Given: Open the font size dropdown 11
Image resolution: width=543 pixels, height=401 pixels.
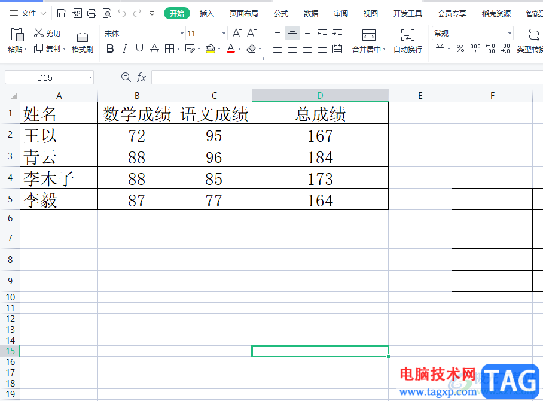Looking at the screenshot, I should [224, 34].
